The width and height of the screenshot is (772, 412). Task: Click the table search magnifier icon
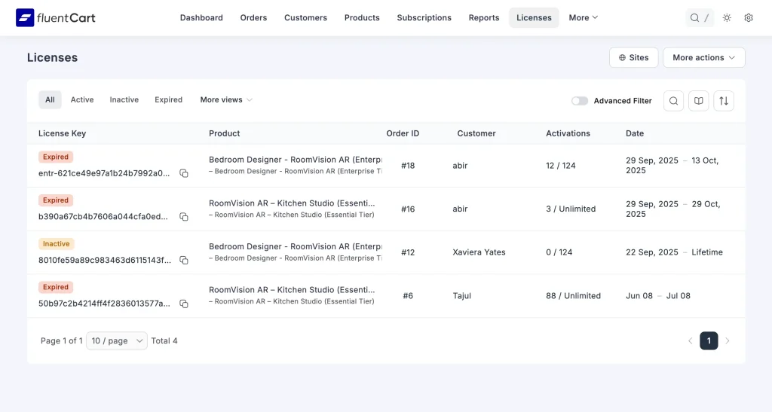[673, 101]
